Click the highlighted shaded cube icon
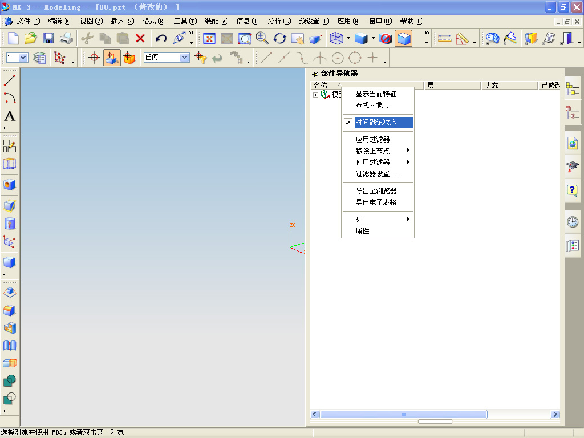This screenshot has height=438, width=584. coord(404,38)
